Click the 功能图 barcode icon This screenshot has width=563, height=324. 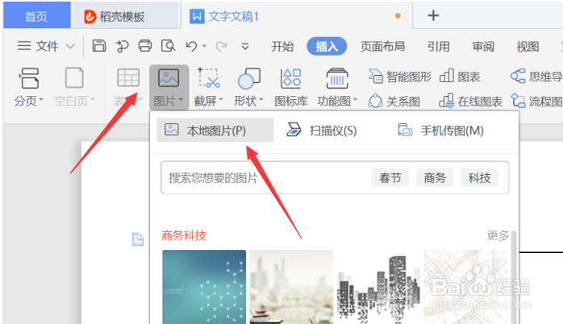(337, 78)
